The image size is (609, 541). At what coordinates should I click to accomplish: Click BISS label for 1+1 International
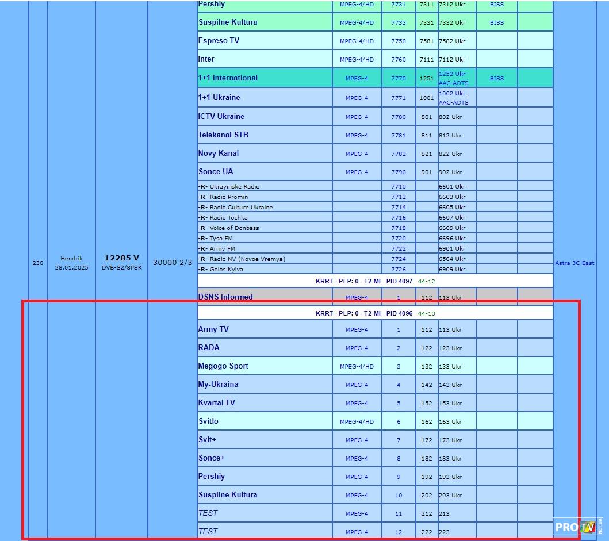click(x=496, y=79)
